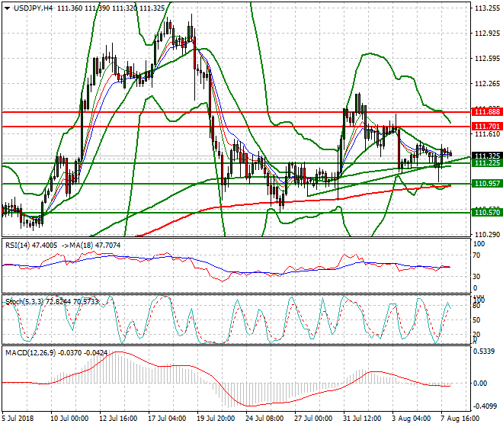Select the current price label 111.325
Image resolution: width=503 pixels, height=427 pixels.
pyautogui.click(x=487, y=156)
